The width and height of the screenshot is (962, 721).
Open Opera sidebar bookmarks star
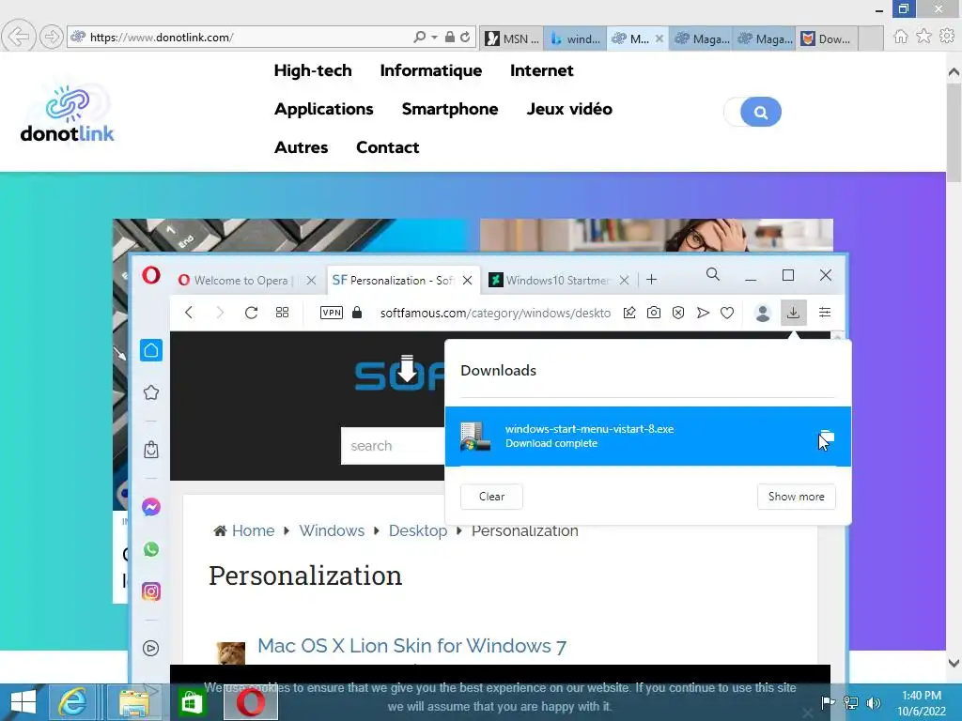[151, 392]
